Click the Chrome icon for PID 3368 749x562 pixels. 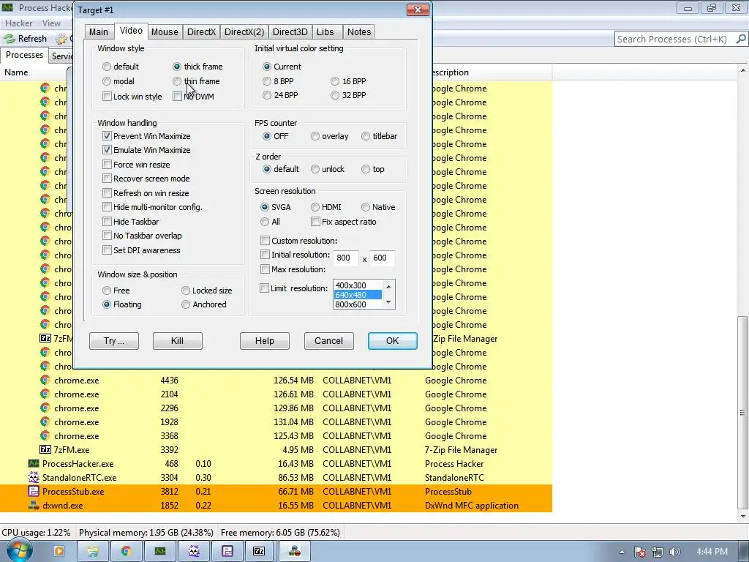[45, 436]
